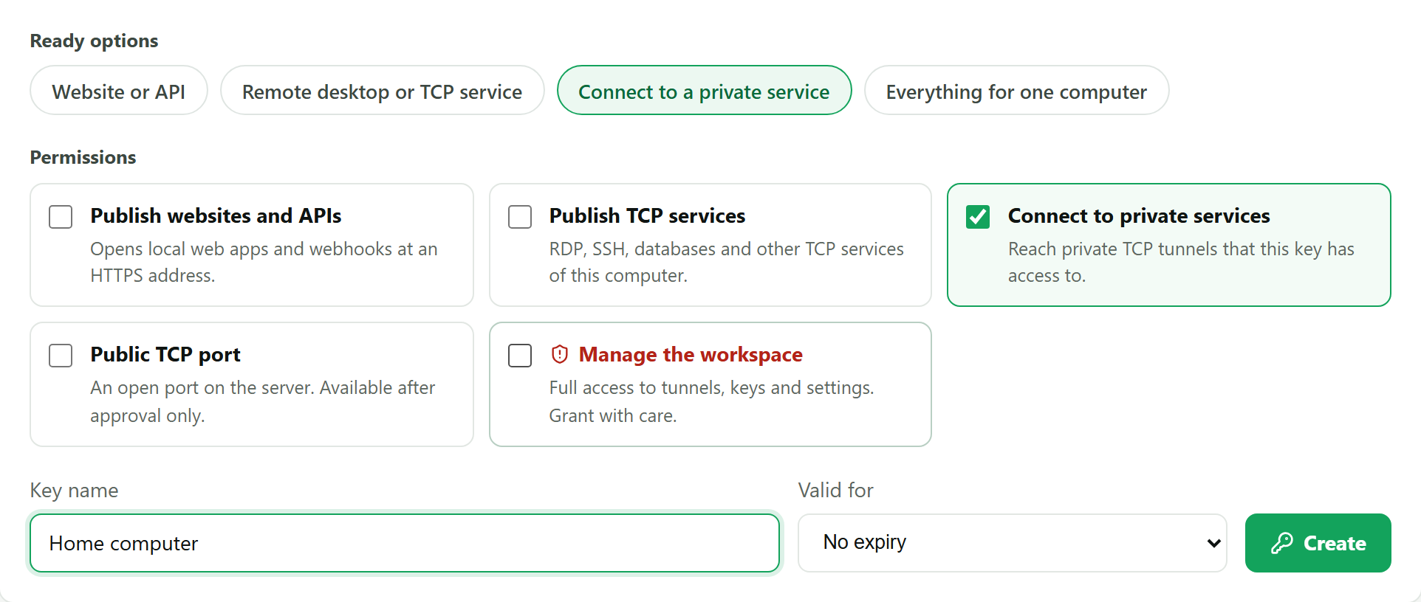Tick the Publish TCP services checkbox
Screen dimensions: 1421x602
pyautogui.click(x=520, y=217)
